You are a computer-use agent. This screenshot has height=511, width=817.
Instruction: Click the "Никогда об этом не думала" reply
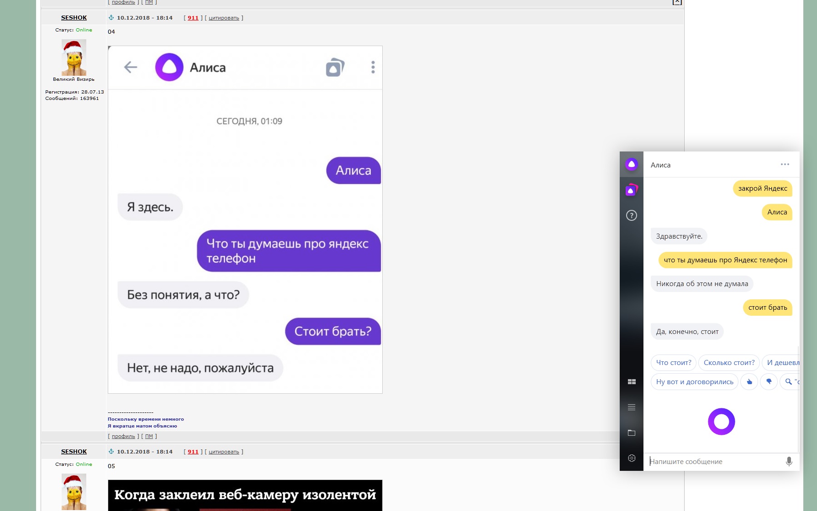click(702, 284)
